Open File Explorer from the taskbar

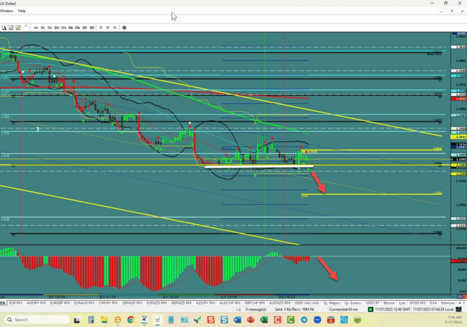click(104, 320)
